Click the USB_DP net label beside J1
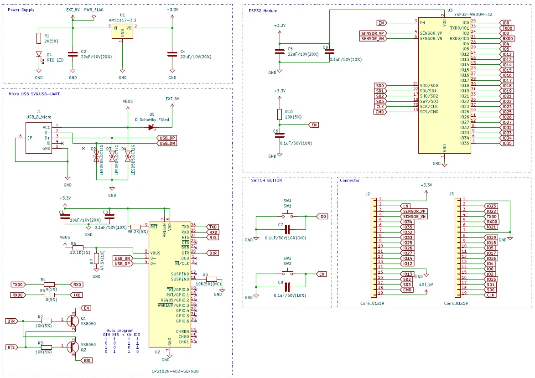This screenshot has height=378, width=535. click(x=167, y=138)
